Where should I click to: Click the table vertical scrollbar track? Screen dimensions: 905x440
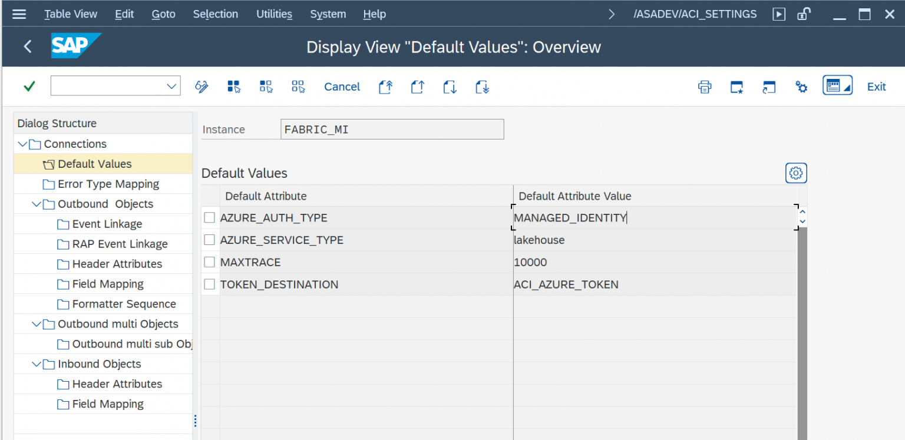coord(802,333)
